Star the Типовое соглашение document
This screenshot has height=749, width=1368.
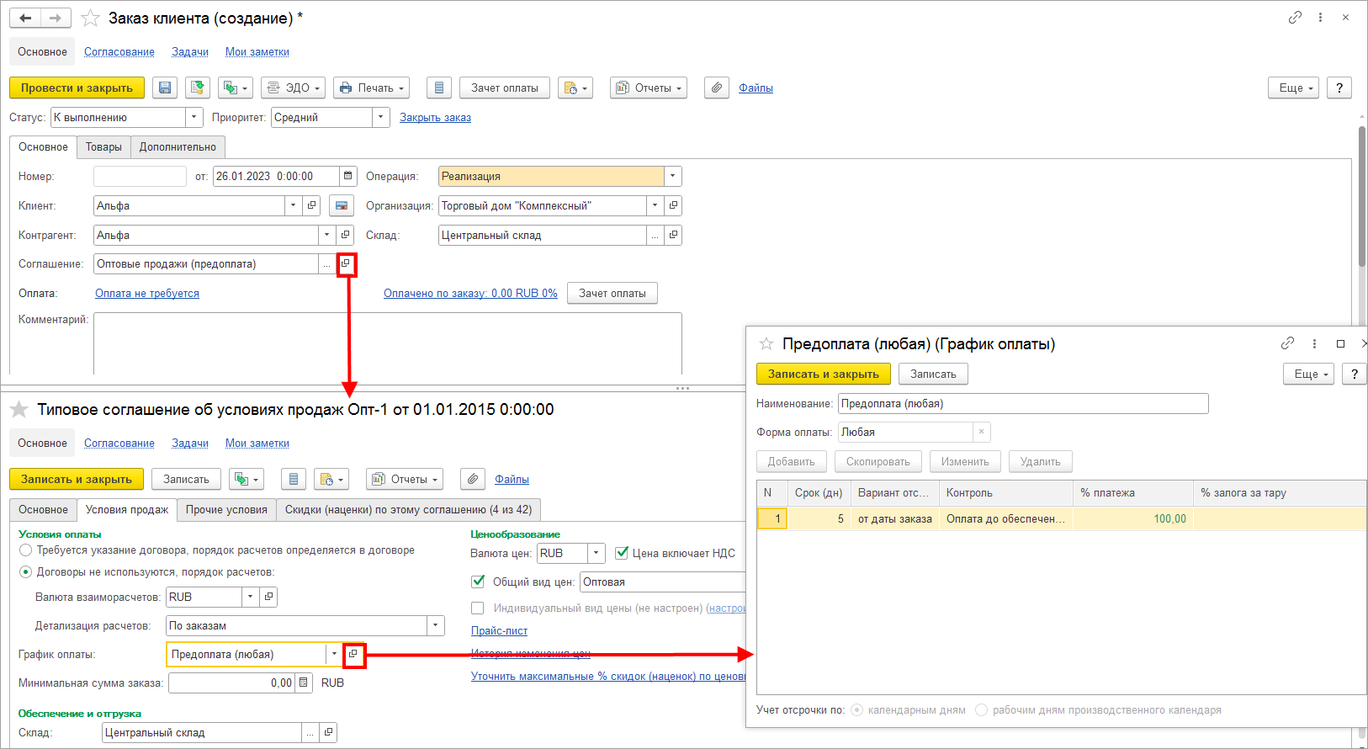coord(19,410)
